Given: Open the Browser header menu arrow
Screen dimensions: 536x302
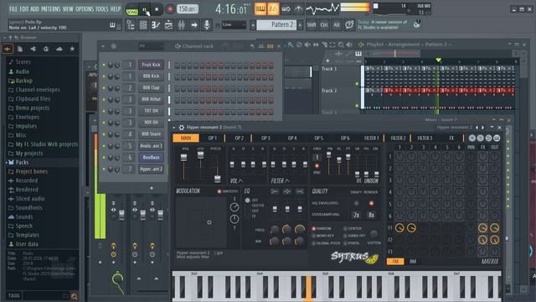Looking at the screenshot, I should point(5,37).
